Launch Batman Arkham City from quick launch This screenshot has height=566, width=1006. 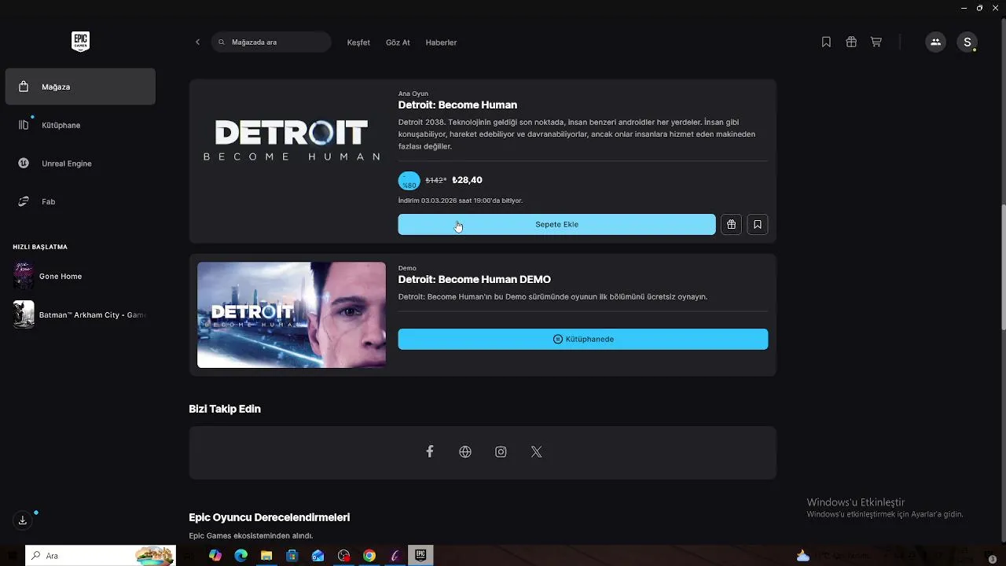80,314
